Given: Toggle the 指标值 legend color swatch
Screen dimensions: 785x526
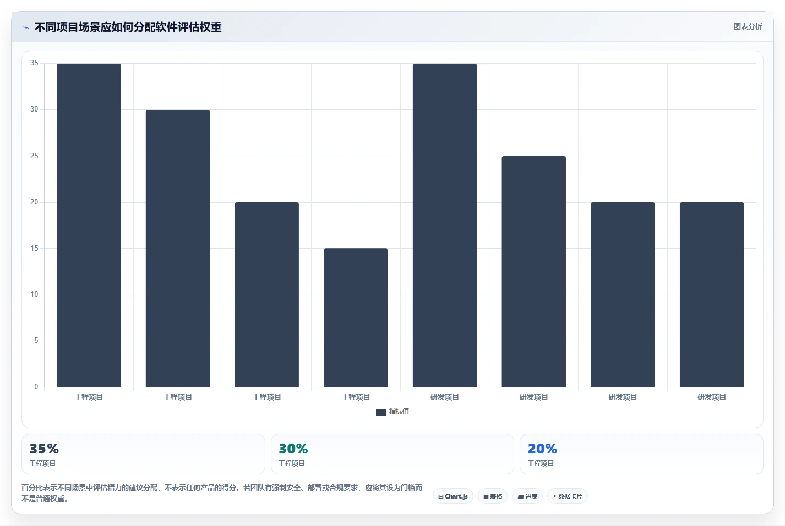Looking at the screenshot, I should (x=381, y=412).
